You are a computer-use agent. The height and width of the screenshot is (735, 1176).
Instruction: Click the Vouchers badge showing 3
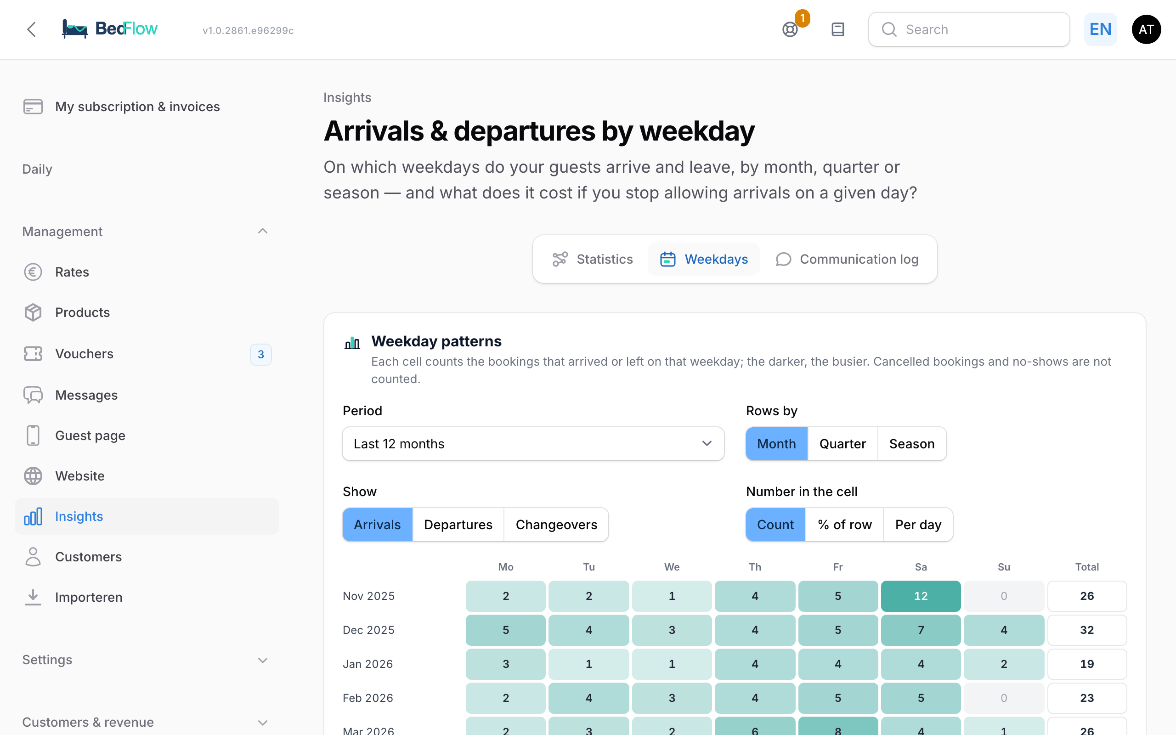click(x=261, y=354)
